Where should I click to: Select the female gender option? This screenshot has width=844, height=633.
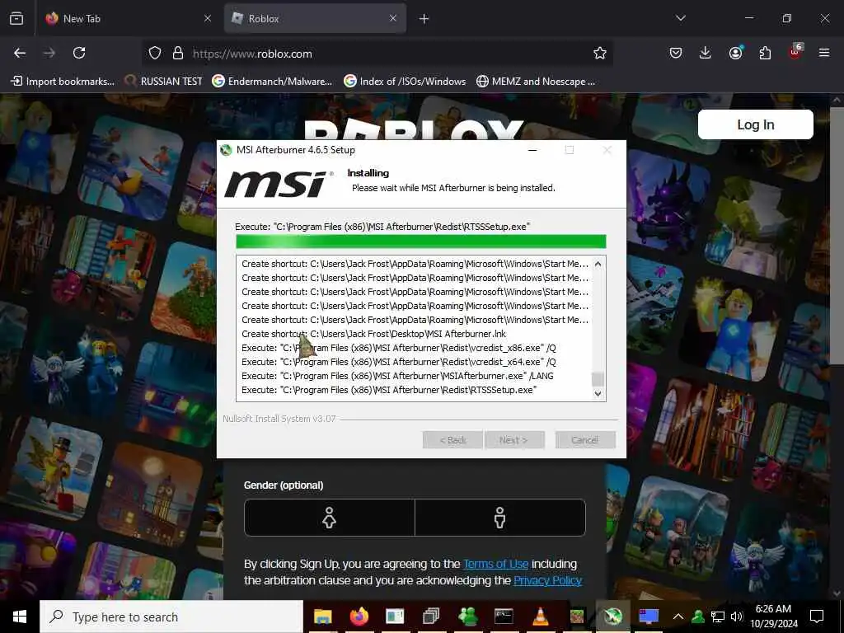click(330, 518)
